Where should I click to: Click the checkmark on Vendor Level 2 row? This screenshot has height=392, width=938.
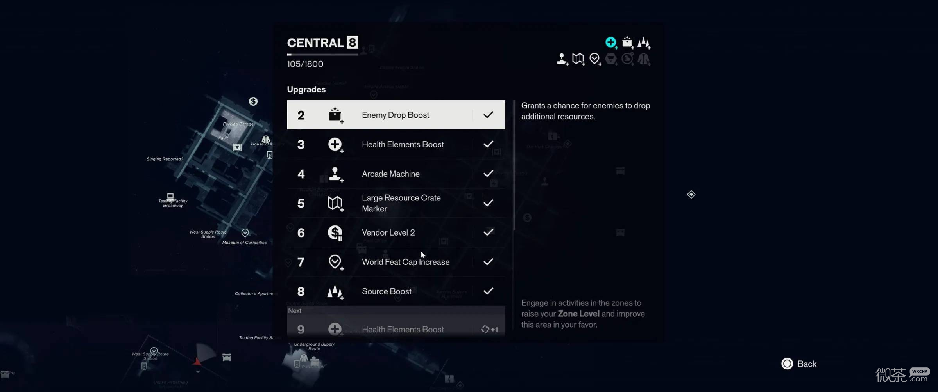pyautogui.click(x=488, y=232)
